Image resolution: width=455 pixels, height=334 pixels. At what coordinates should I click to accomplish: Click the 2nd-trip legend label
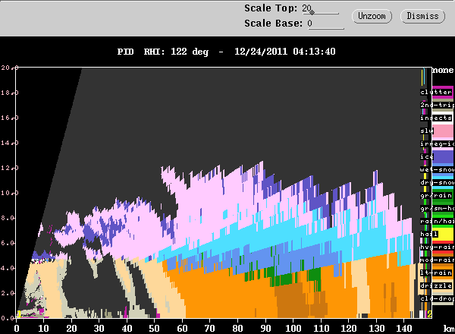[437, 105]
